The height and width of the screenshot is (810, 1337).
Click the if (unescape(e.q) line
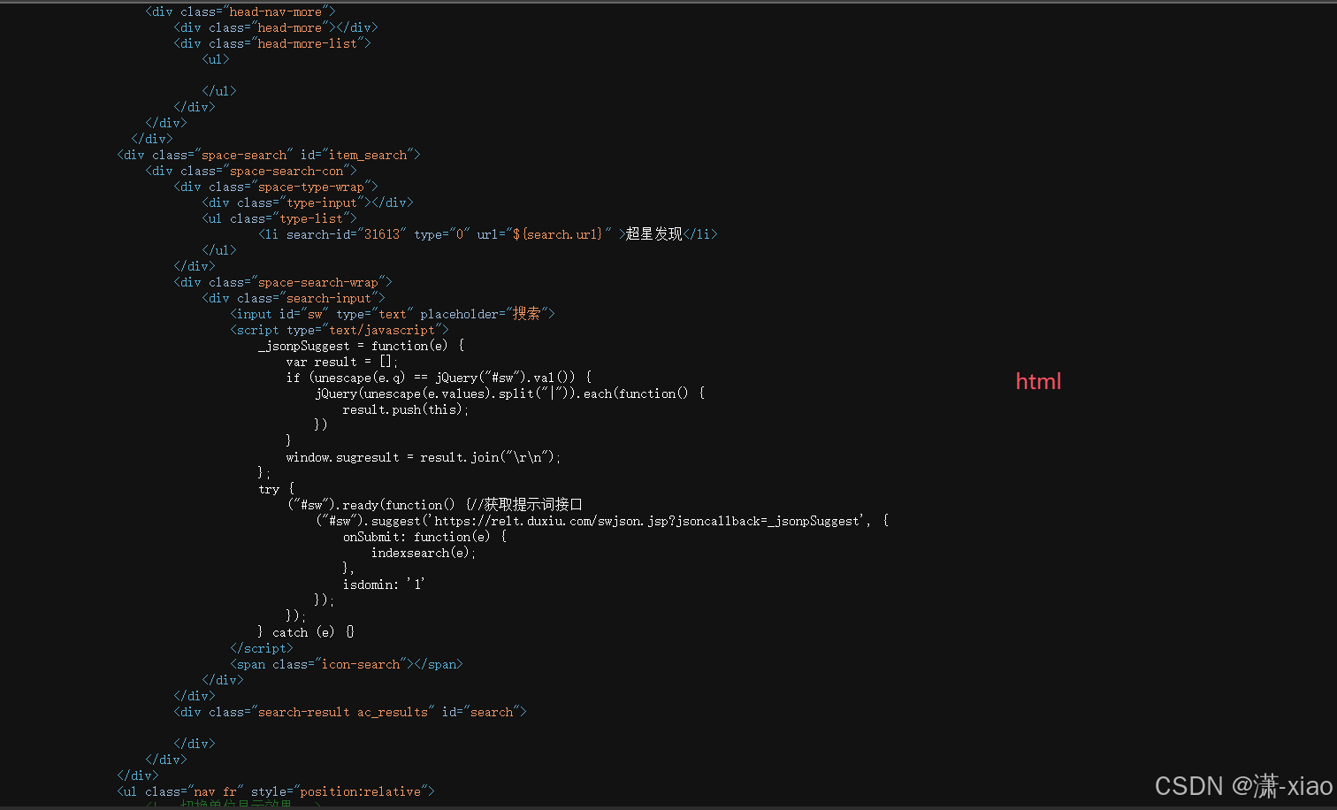(439, 378)
